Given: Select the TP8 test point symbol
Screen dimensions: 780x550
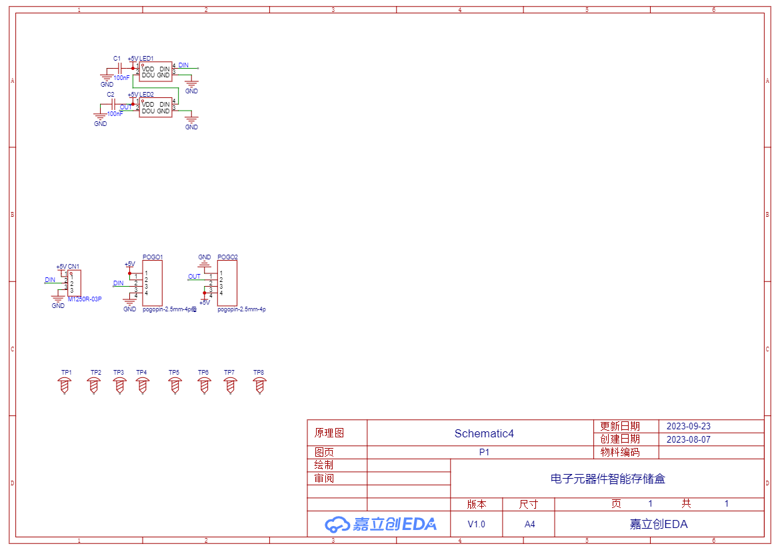Looking at the screenshot, I should coord(260,385).
